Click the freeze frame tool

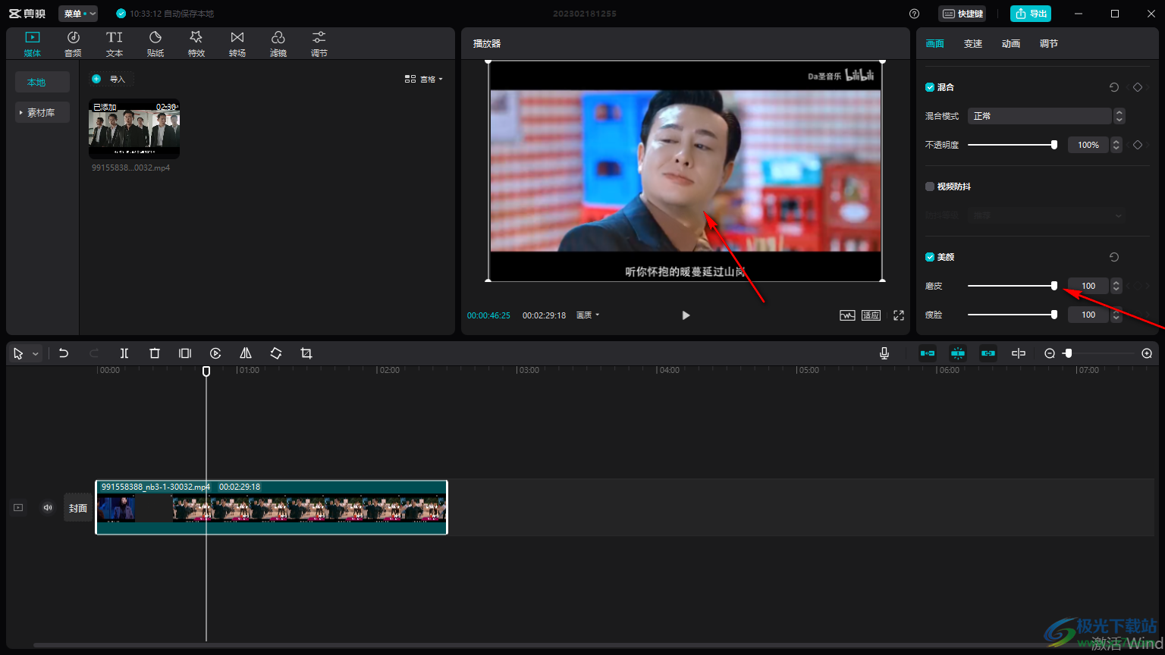185,353
